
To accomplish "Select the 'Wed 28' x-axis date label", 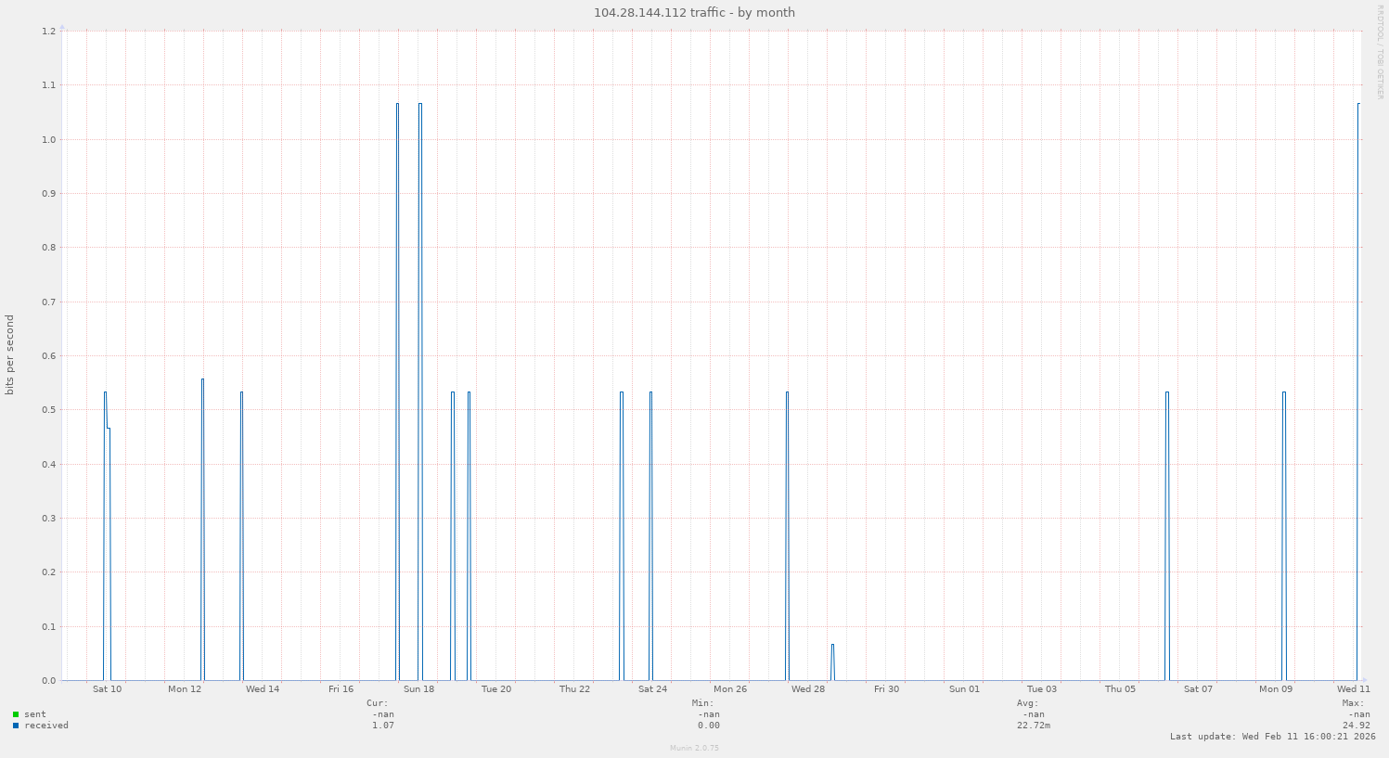I will (807, 689).
